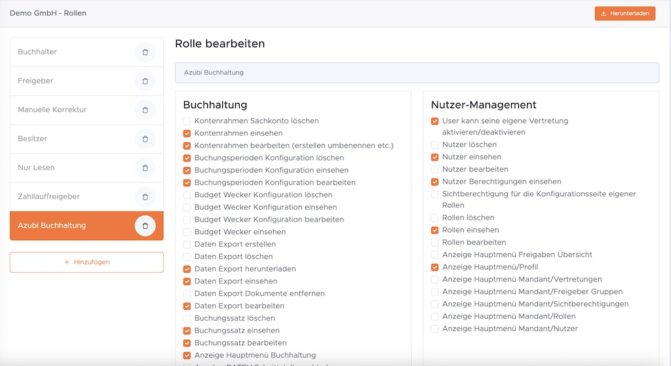Click trash icon for Manuelle Korrektur role
The image size is (671, 366).
[x=145, y=110]
